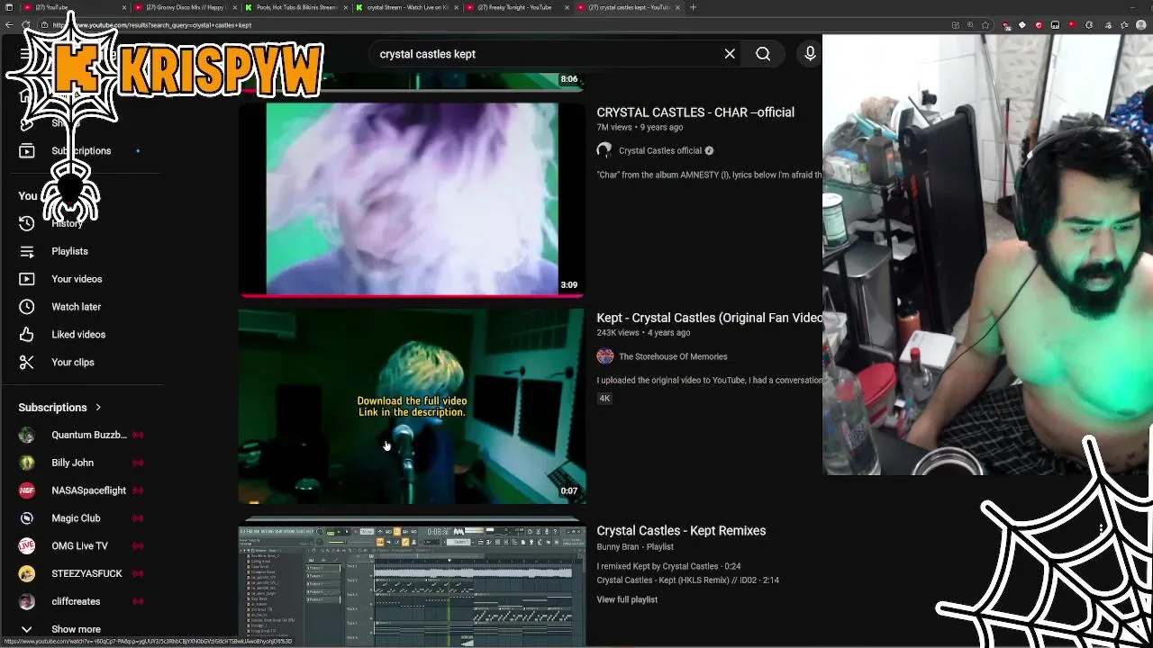Click Magic Club channel avatar
Screen dimensions: 1153x648
click(27, 518)
